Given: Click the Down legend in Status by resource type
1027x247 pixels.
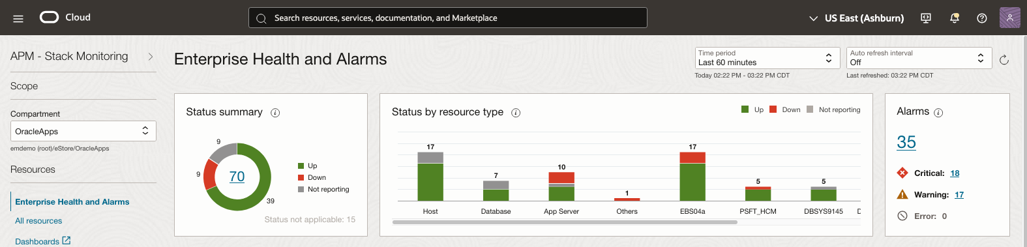Looking at the screenshot, I should 785,109.
